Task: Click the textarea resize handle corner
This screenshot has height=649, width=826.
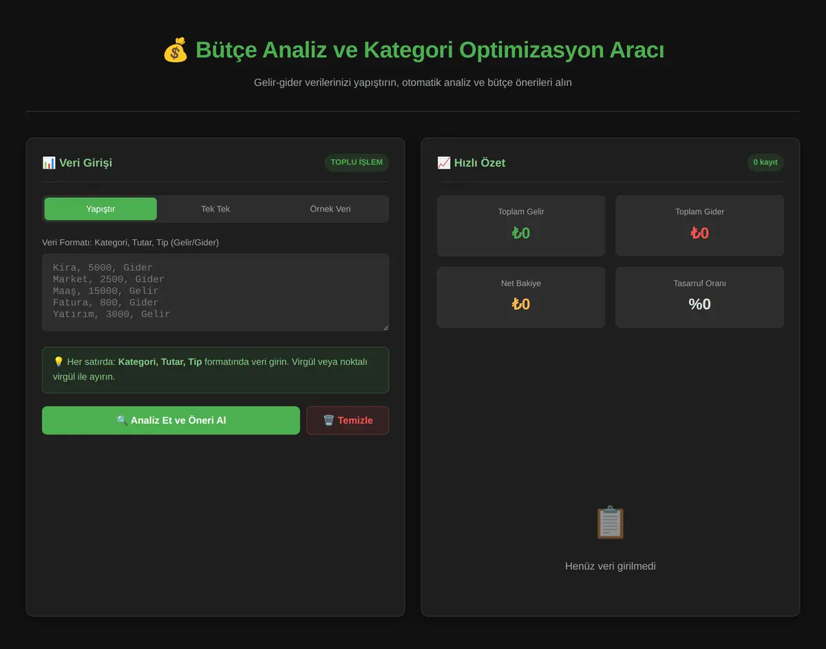Action: 385,327
